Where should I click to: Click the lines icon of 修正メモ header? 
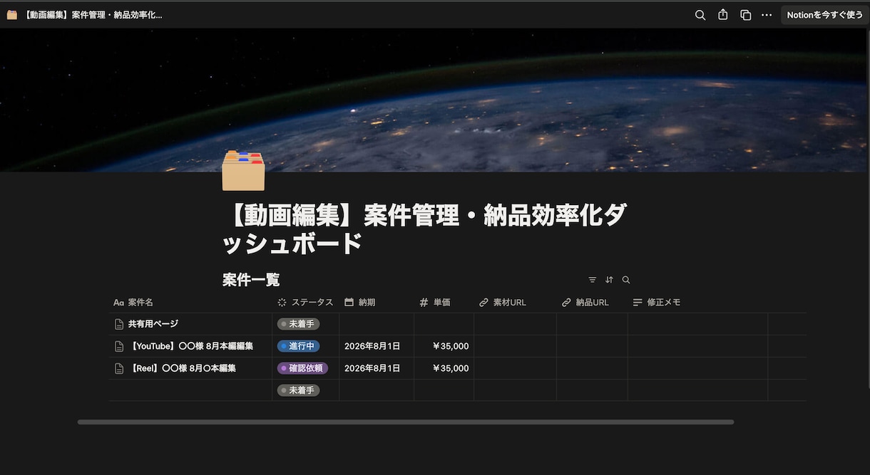(638, 303)
